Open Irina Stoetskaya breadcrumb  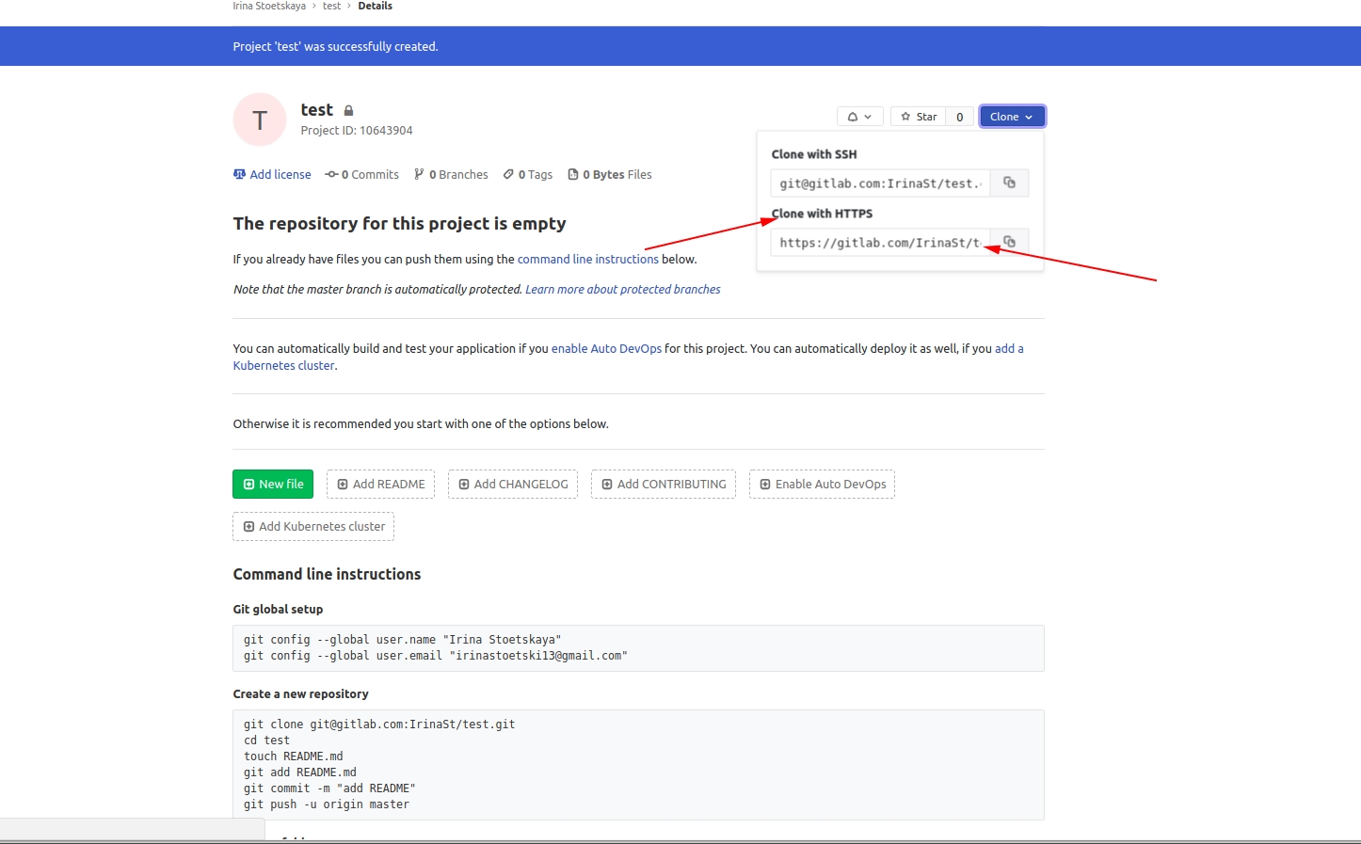[x=269, y=6]
